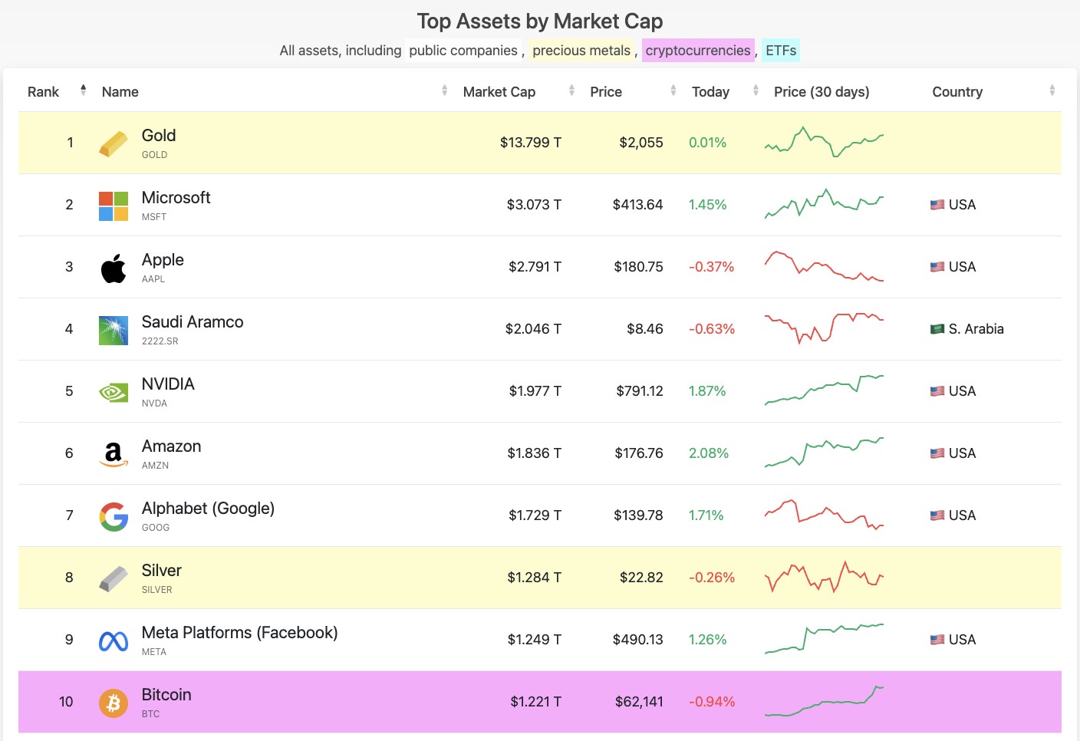This screenshot has width=1080, height=741.
Task: Click the Apple logo icon
Action: click(x=114, y=268)
